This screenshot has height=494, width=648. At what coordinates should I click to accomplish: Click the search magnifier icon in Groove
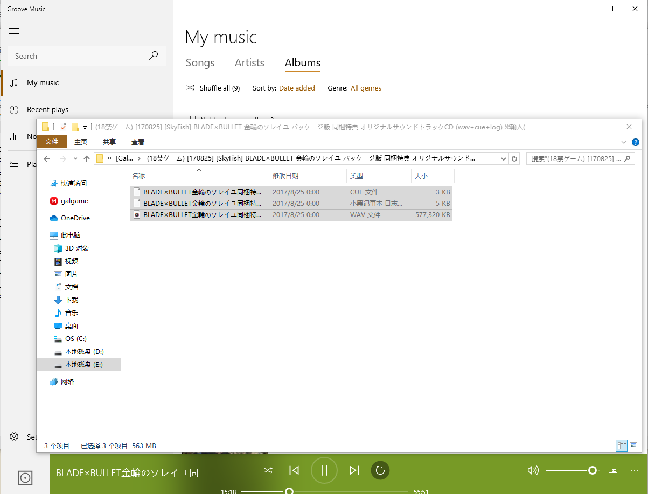154,55
